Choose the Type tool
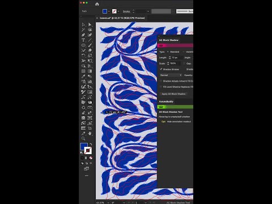 point(83,40)
